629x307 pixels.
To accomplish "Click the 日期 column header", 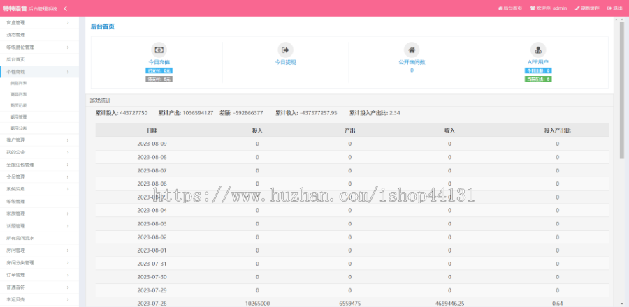I will pos(152,131).
